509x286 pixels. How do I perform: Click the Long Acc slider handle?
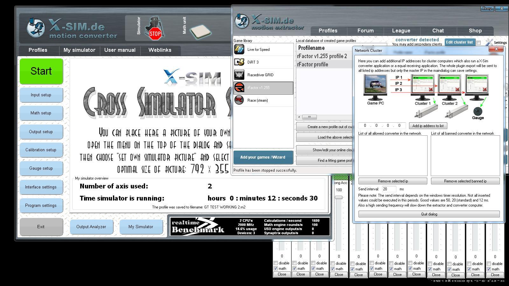click(339, 197)
